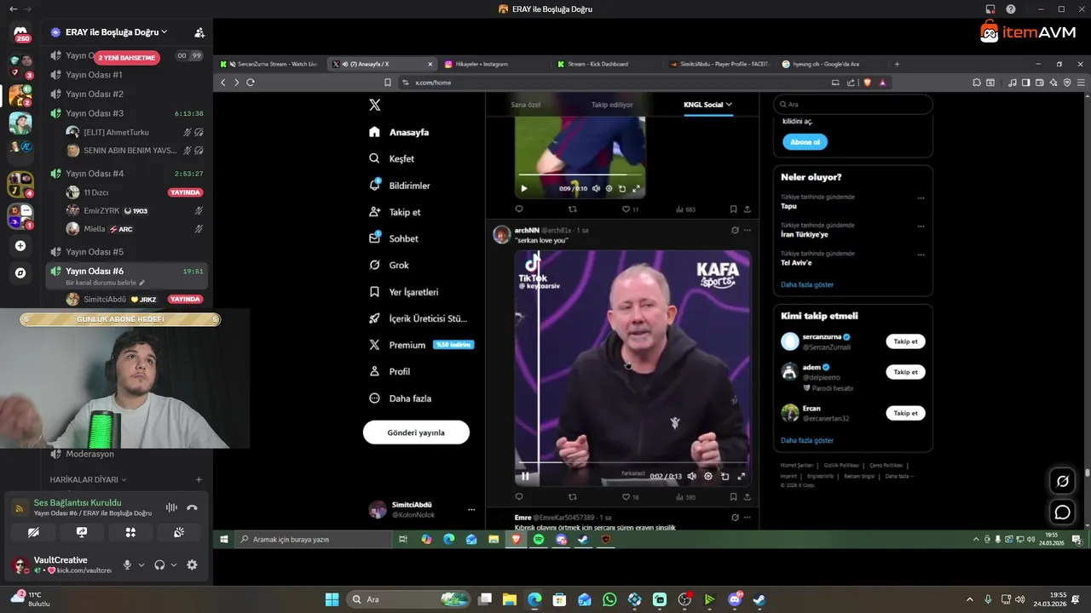Click the X search field Ara
The image size is (1091, 613).
(x=852, y=105)
